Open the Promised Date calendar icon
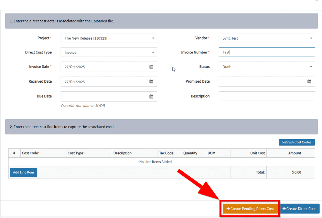This screenshot has width=322, height=218. tap(309, 82)
